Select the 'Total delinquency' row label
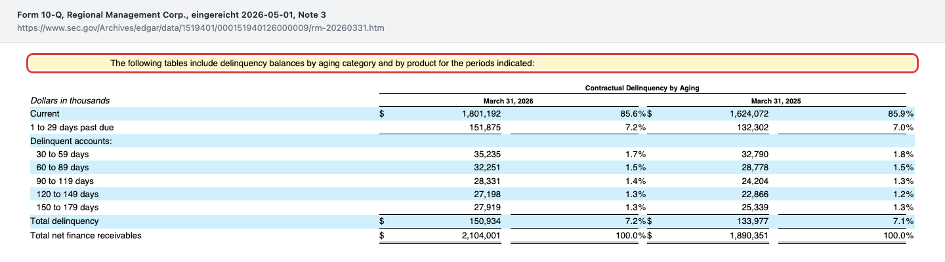 [x=64, y=221]
